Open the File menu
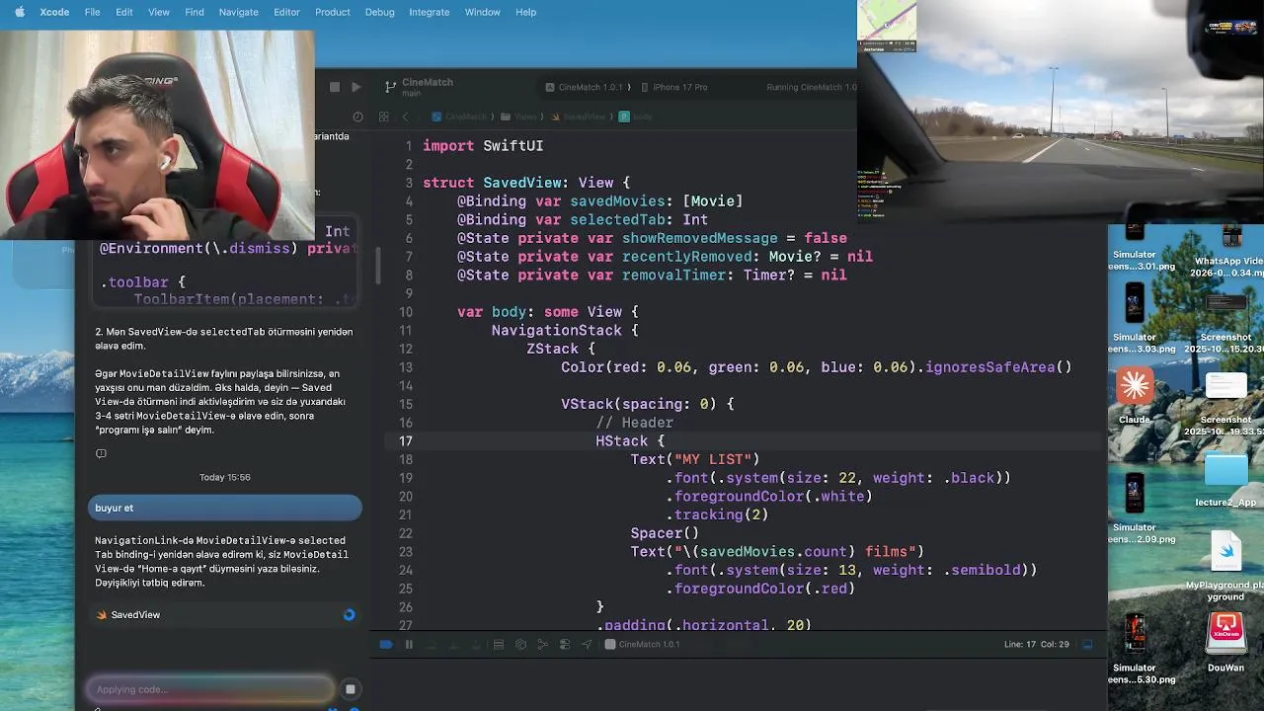This screenshot has height=711, width=1264. coord(92,12)
